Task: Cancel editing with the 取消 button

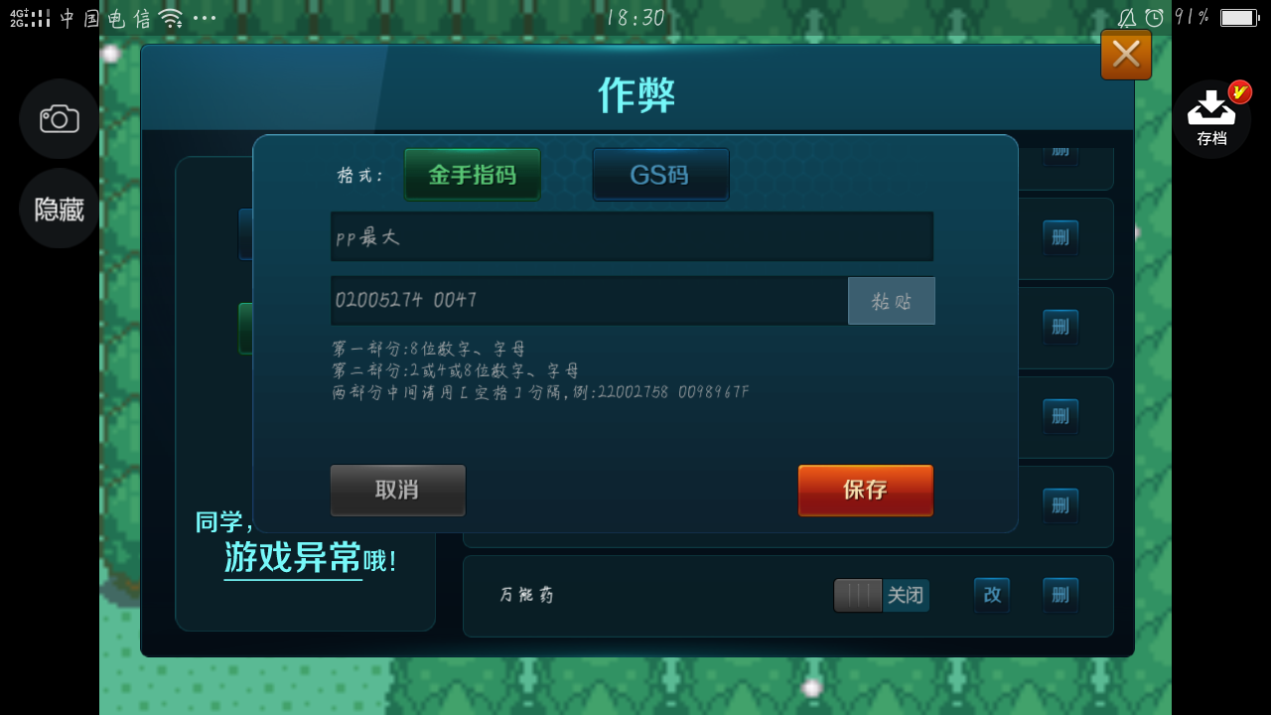Action: [397, 490]
